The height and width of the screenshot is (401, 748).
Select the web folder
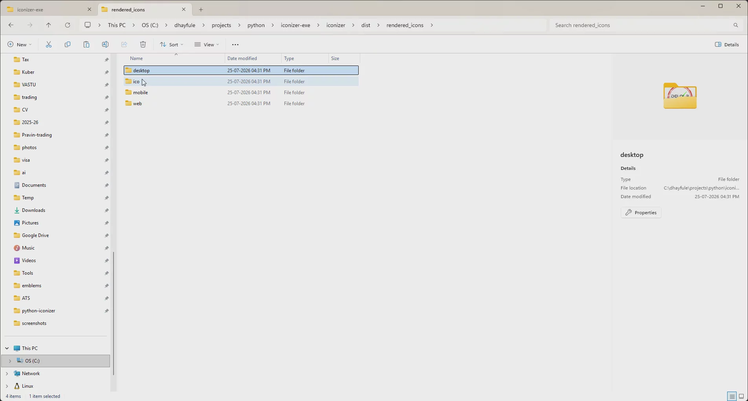241,104
